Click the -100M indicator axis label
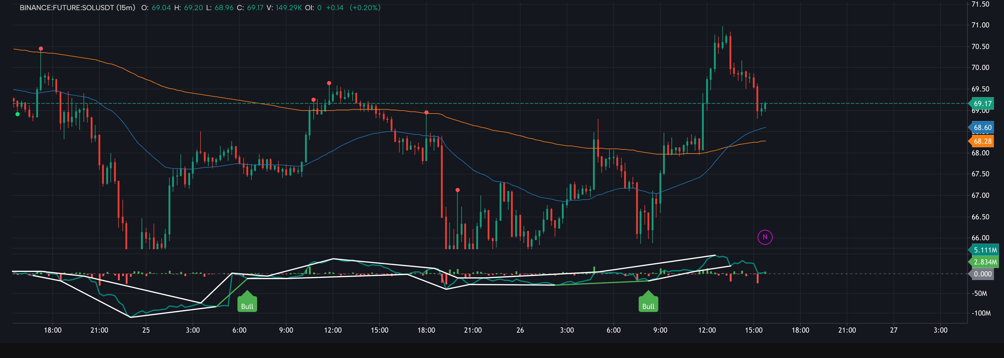This screenshot has width=1004, height=358. click(x=981, y=313)
